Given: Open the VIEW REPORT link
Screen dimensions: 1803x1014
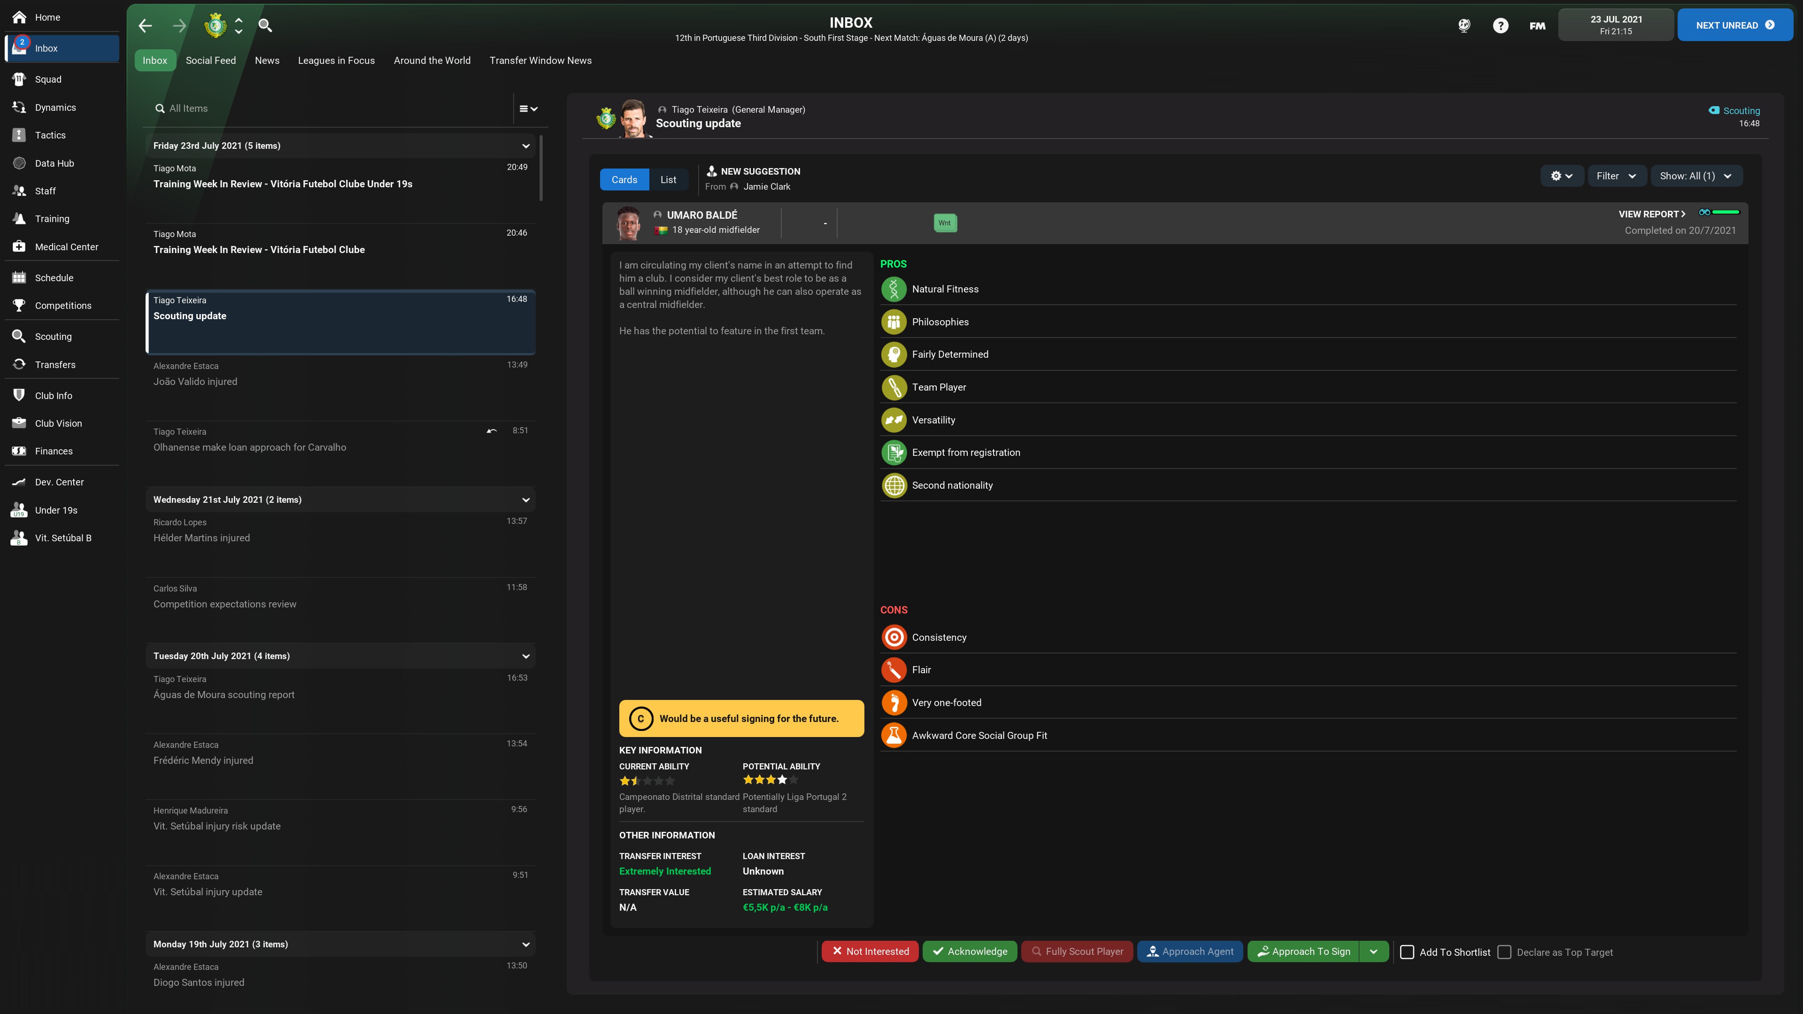Looking at the screenshot, I should click(1651, 214).
